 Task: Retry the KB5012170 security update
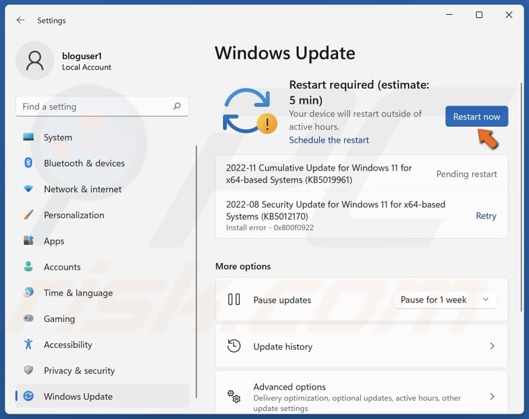(x=485, y=216)
